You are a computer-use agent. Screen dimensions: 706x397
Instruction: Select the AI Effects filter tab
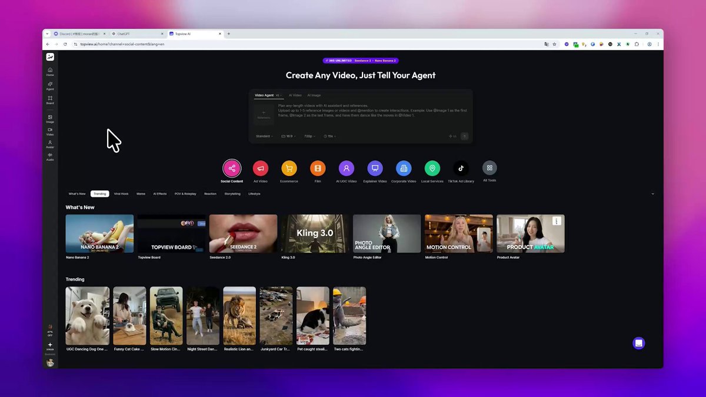[x=160, y=194]
